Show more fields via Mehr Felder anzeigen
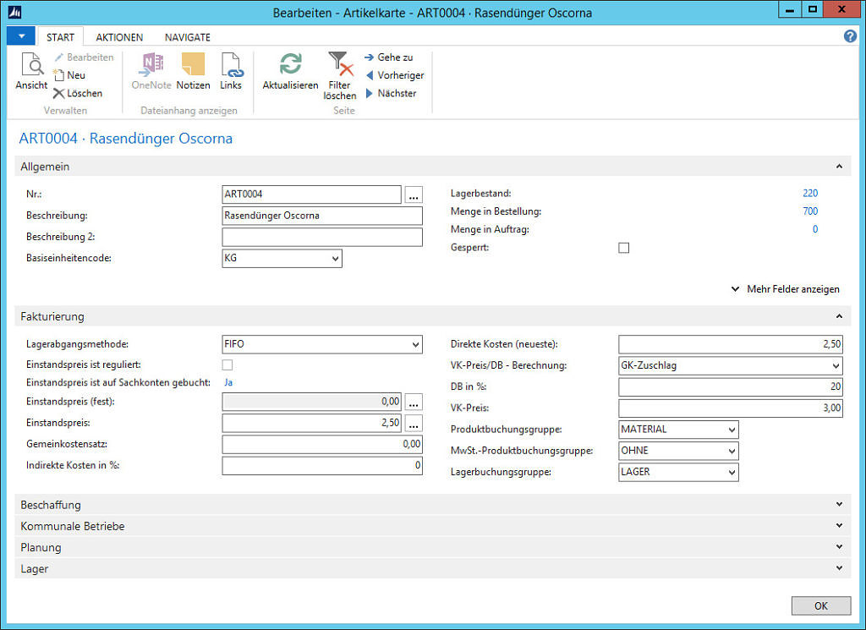The height and width of the screenshot is (630, 866). [x=786, y=288]
